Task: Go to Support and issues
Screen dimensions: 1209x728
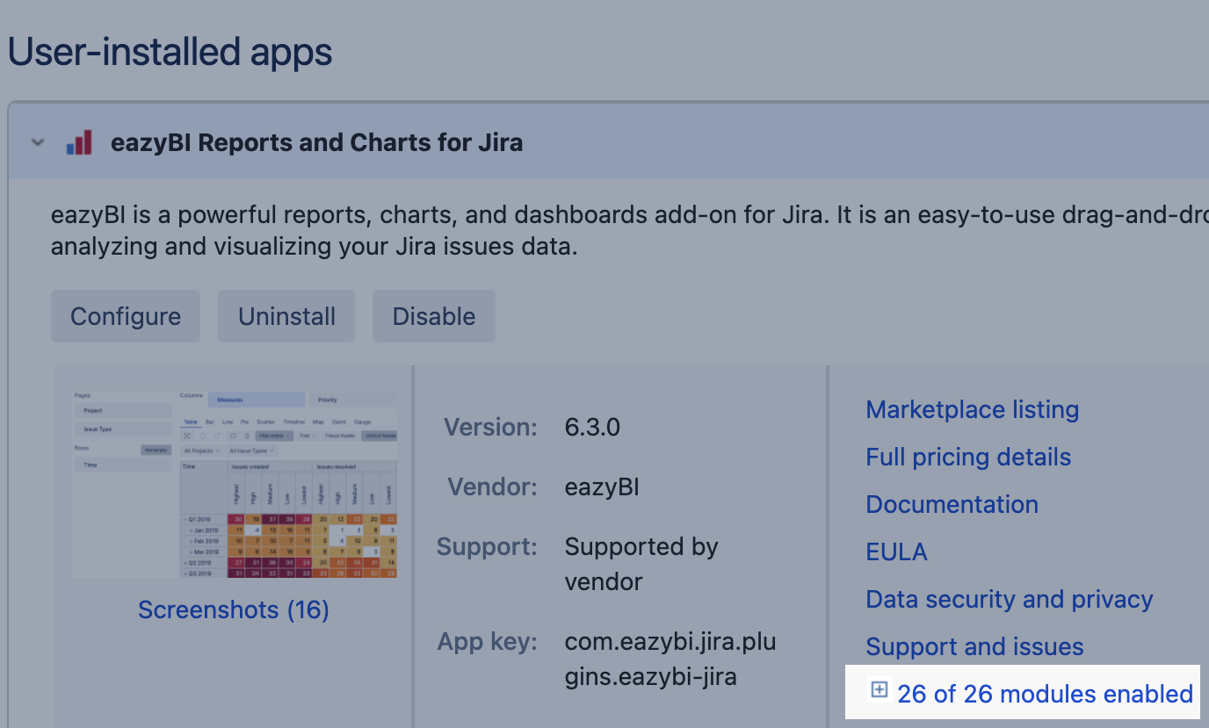Action: [974, 647]
